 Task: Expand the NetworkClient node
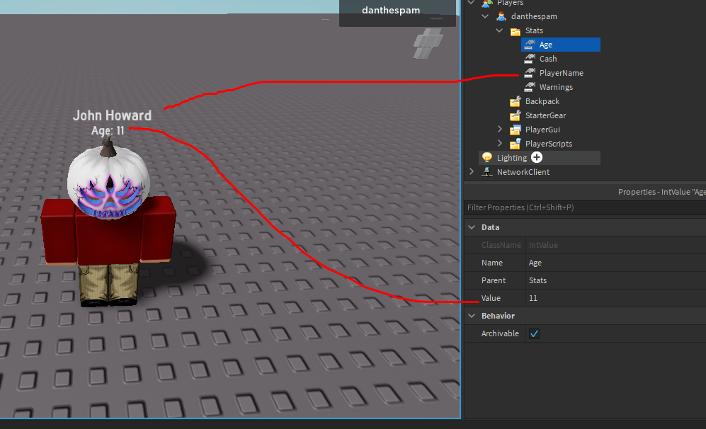[472, 171]
